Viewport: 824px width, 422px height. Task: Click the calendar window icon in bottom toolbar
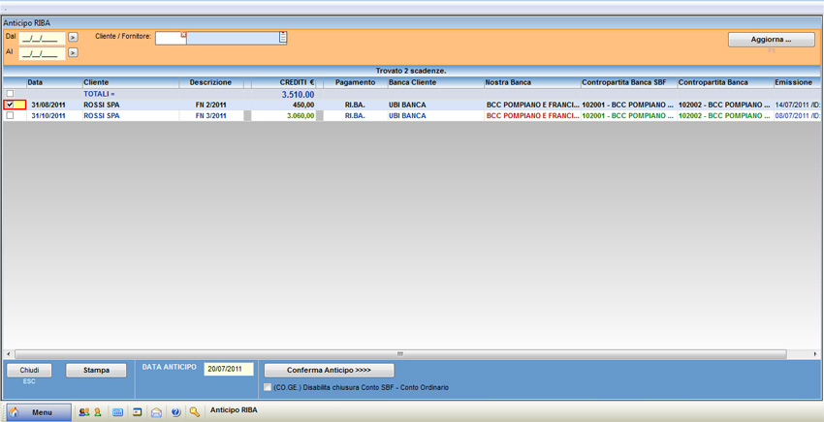tap(138, 412)
